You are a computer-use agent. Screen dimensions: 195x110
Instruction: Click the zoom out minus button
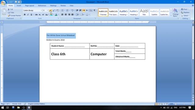[x=176, y=104]
